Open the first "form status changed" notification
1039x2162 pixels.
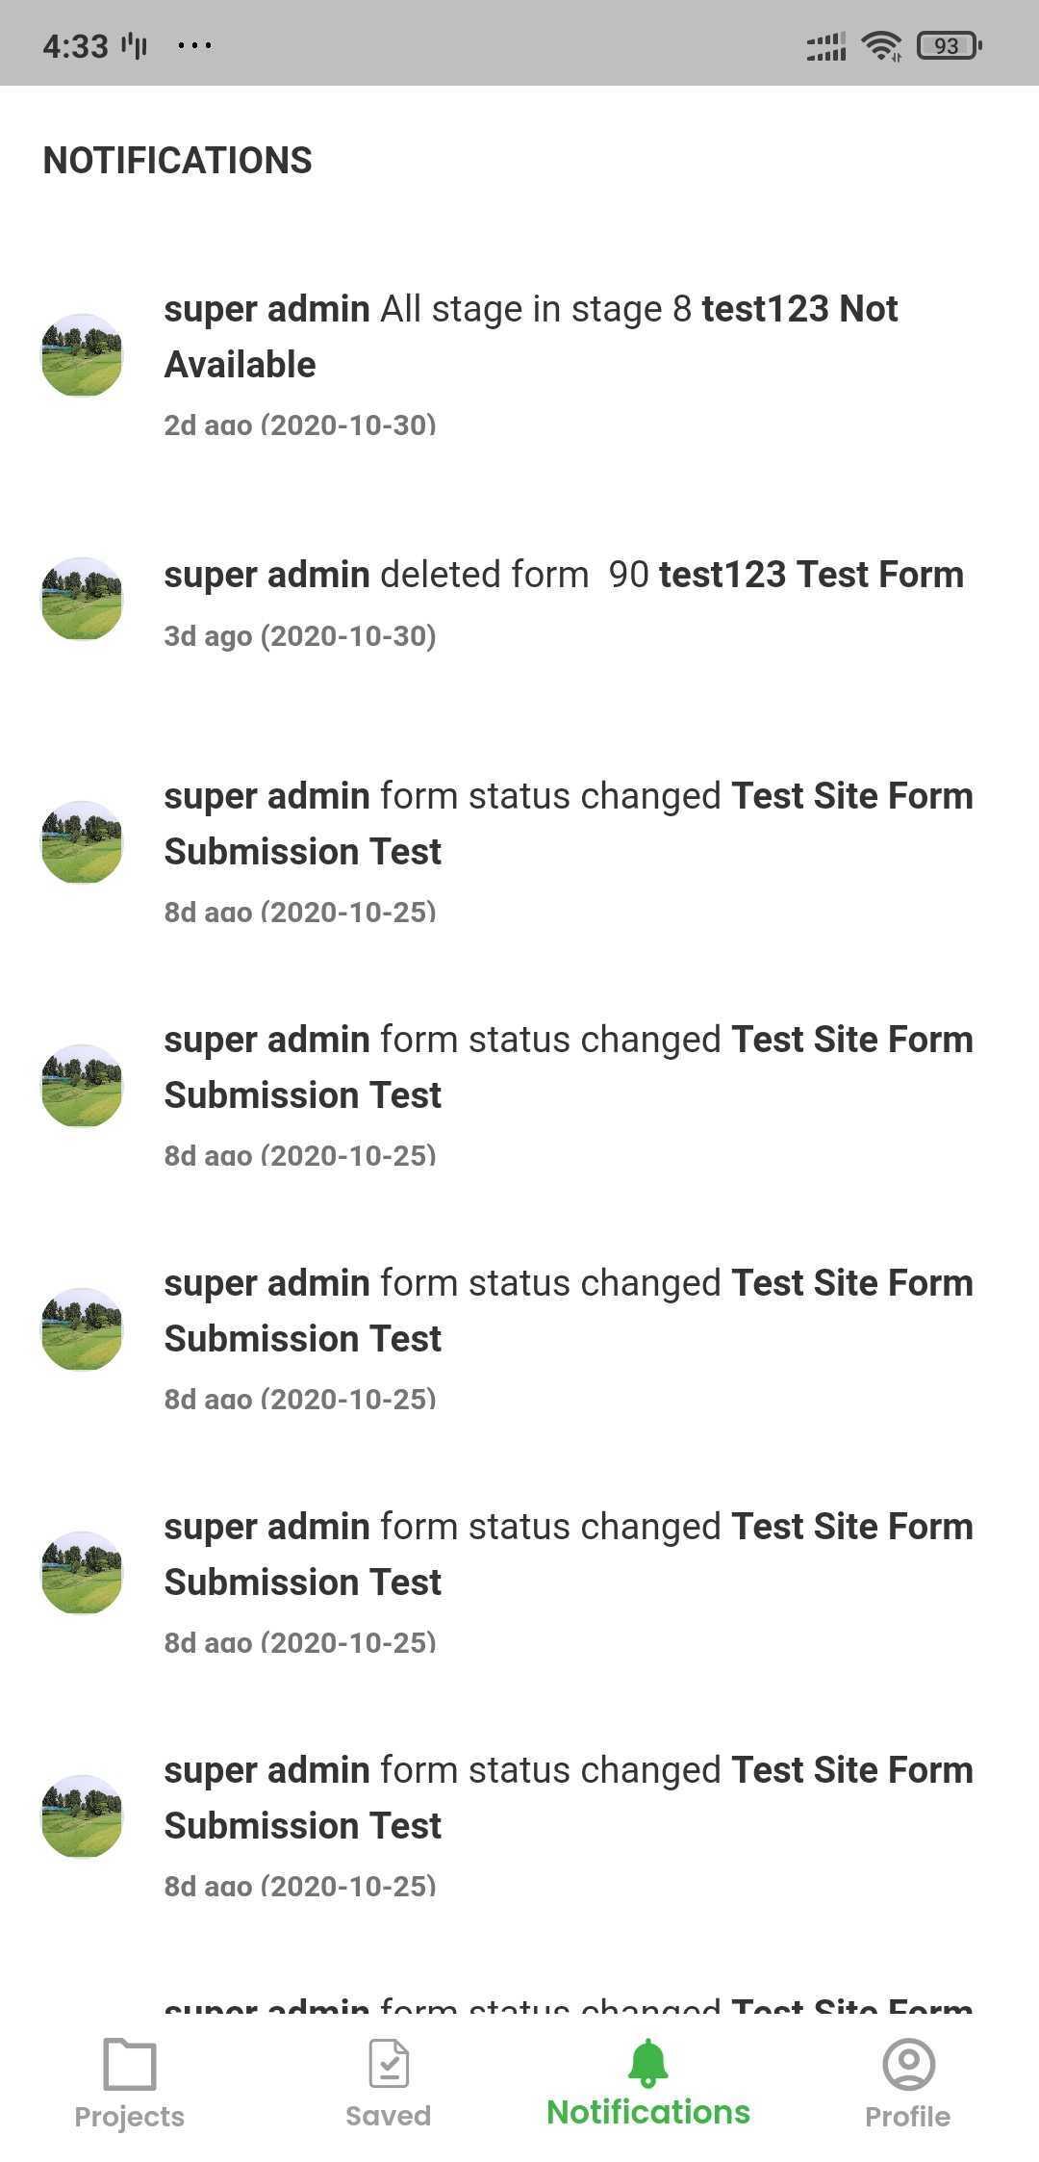click(x=568, y=823)
